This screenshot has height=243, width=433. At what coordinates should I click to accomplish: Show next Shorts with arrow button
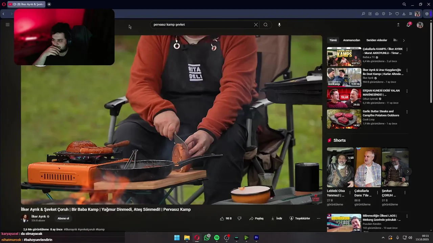pos(408,171)
